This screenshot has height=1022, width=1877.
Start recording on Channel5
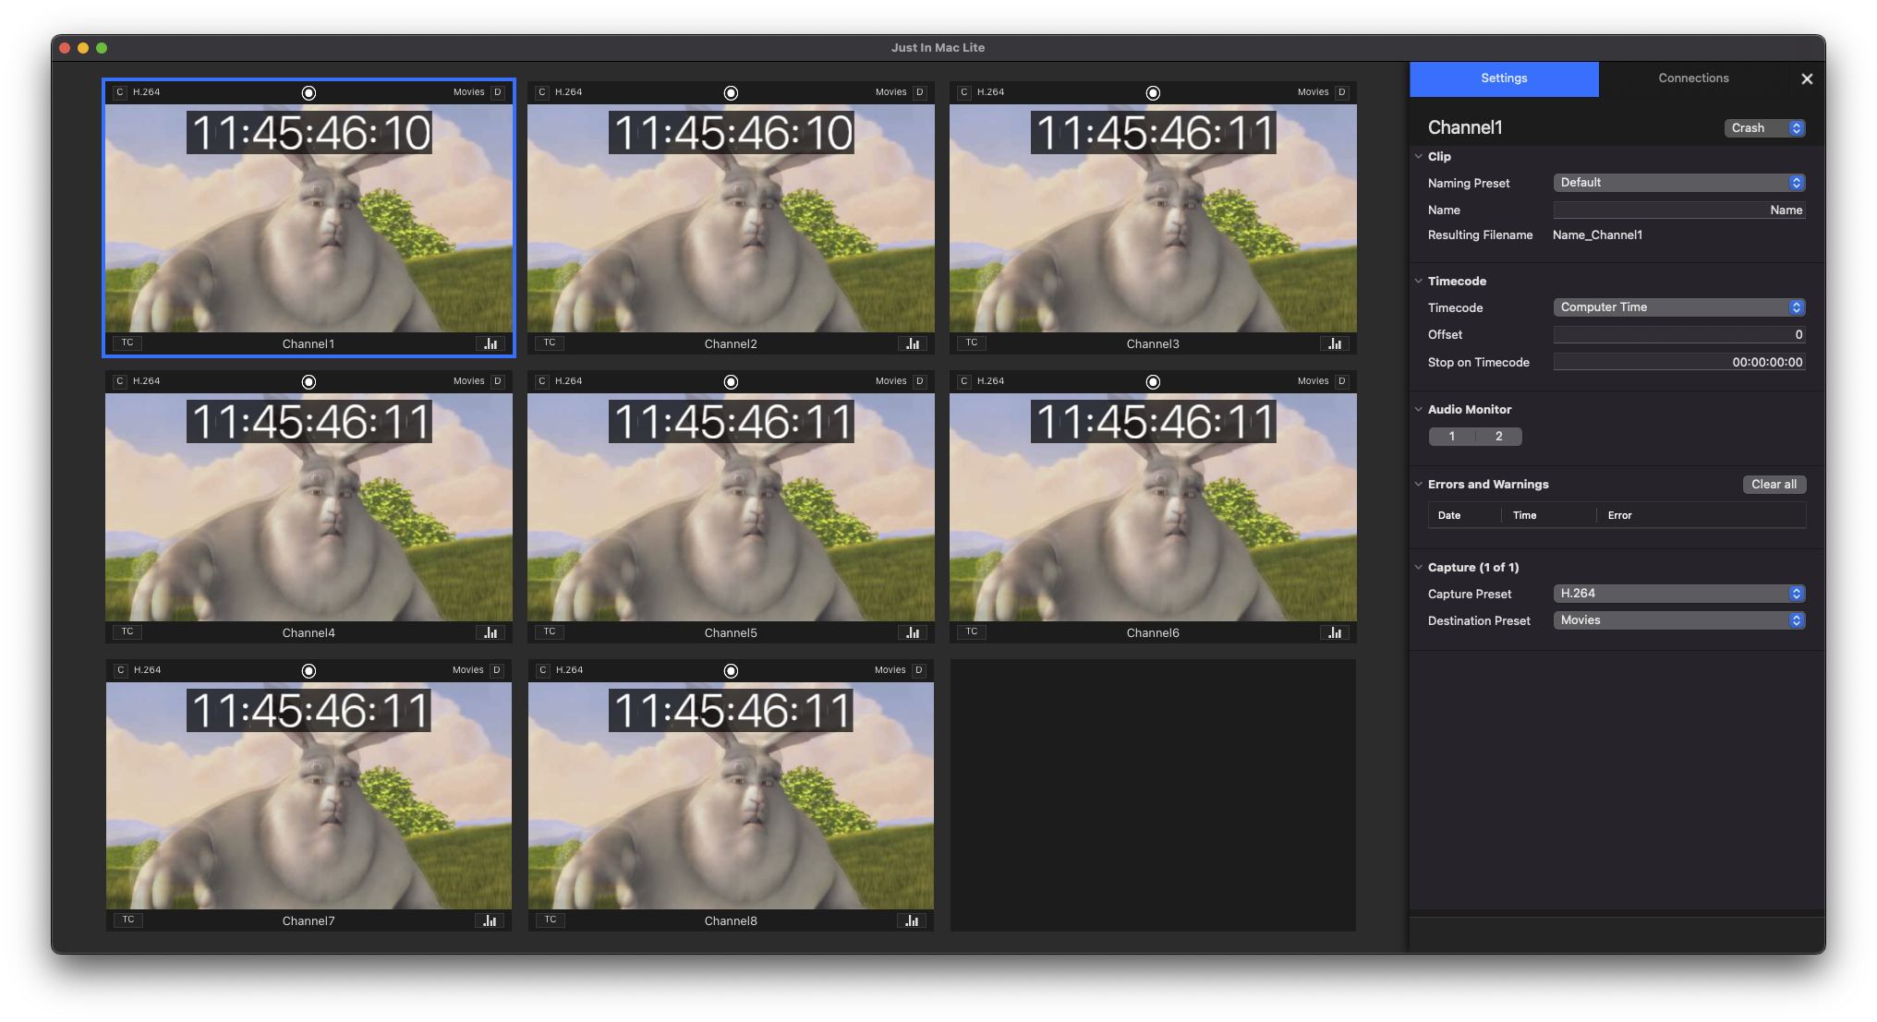click(x=731, y=382)
